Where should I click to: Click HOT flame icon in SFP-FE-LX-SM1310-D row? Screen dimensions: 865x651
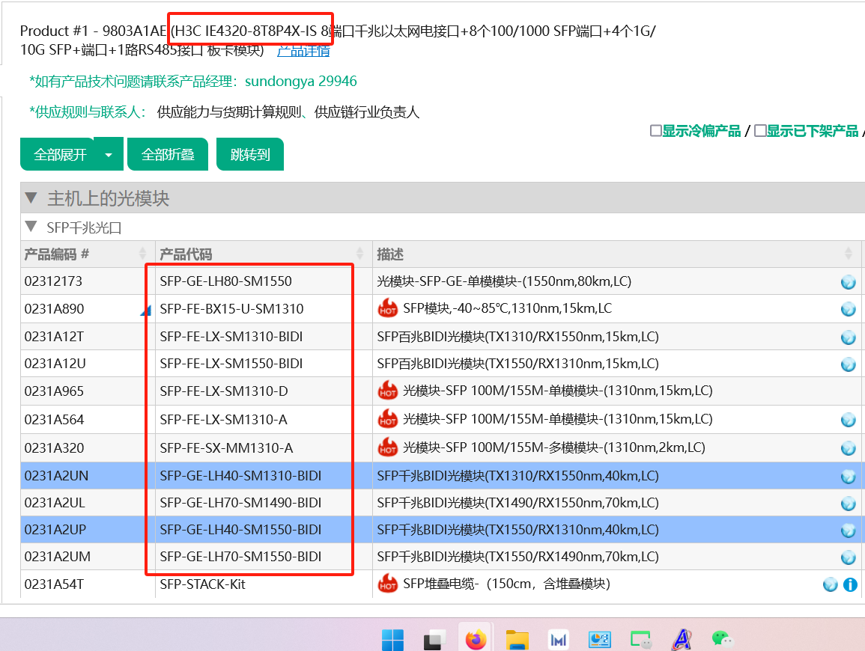(x=388, y=391)
